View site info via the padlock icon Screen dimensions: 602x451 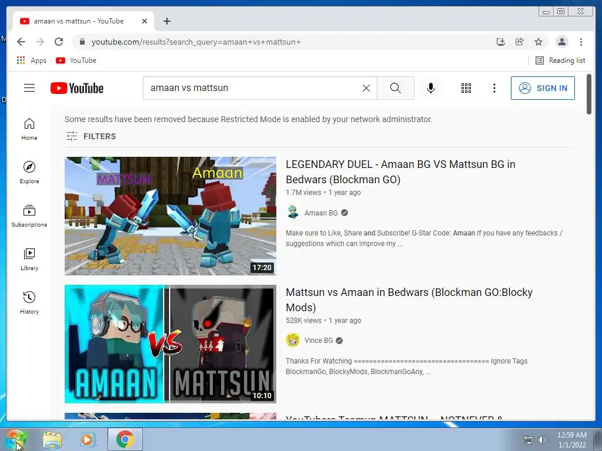(82, 42)
